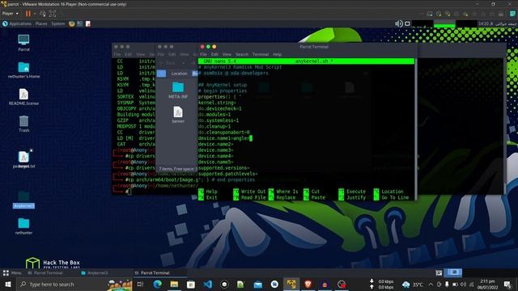Click the red notes launcher in top panel

pos(88,23)
